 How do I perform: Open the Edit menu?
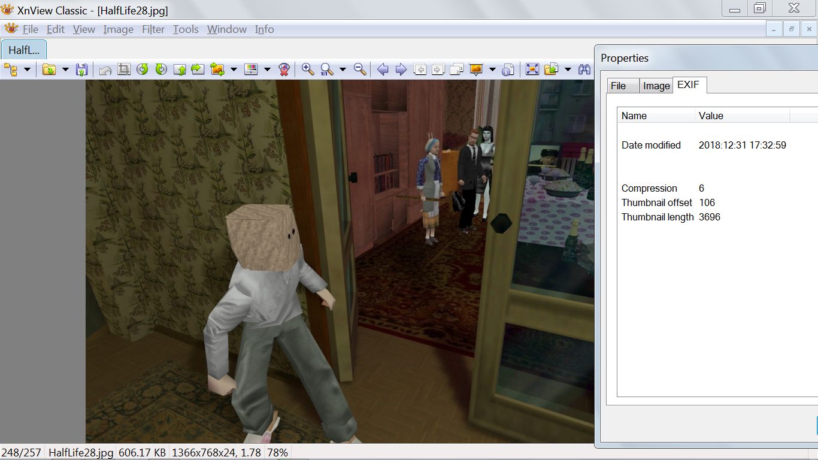[56, 29]
